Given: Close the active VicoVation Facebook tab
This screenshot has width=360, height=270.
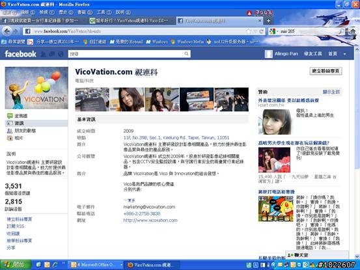Looking at the screenshot, I should 260,21.
